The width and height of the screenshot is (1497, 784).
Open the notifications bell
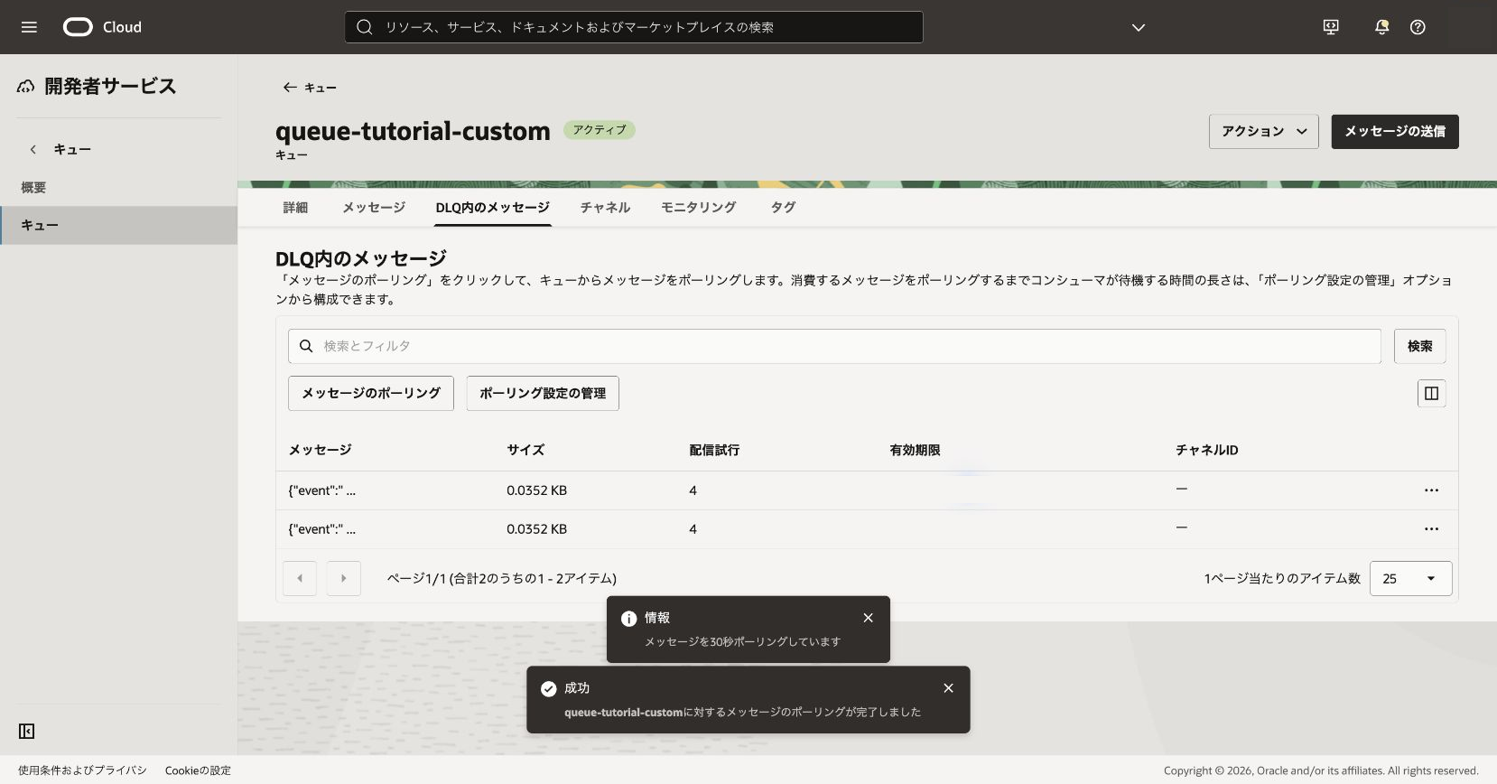pos(1381,27)
